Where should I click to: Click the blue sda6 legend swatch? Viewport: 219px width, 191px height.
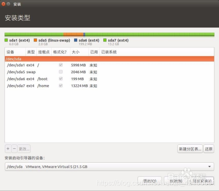[x=76, y=40]
